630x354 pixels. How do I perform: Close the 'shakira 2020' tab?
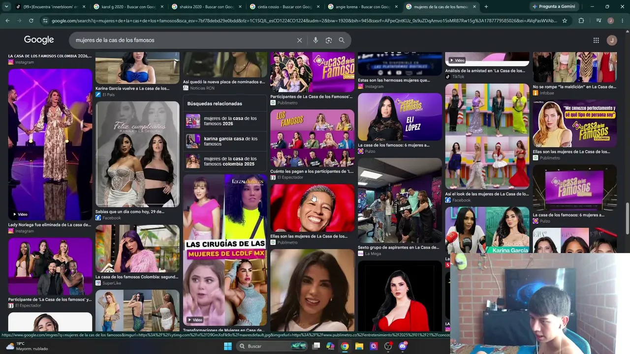(x=239, y=7)
